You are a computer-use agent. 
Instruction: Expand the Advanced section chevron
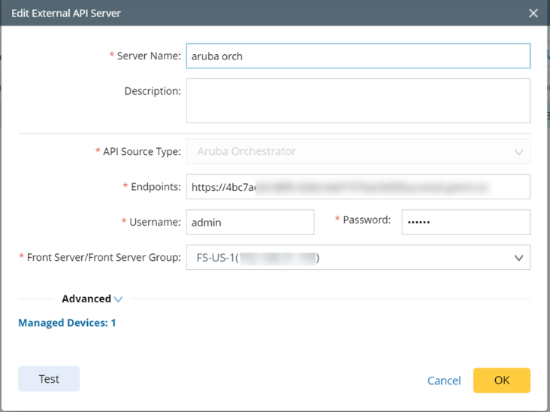pos(119,299)
